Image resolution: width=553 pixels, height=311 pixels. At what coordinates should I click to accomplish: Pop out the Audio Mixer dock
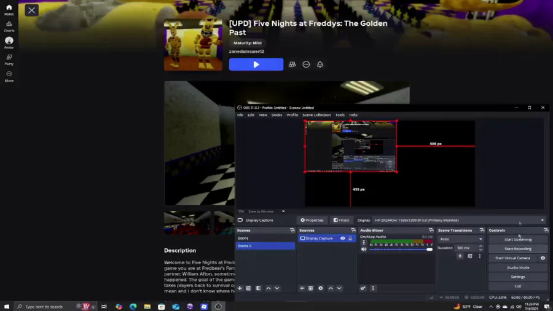(x=431, y=230)
